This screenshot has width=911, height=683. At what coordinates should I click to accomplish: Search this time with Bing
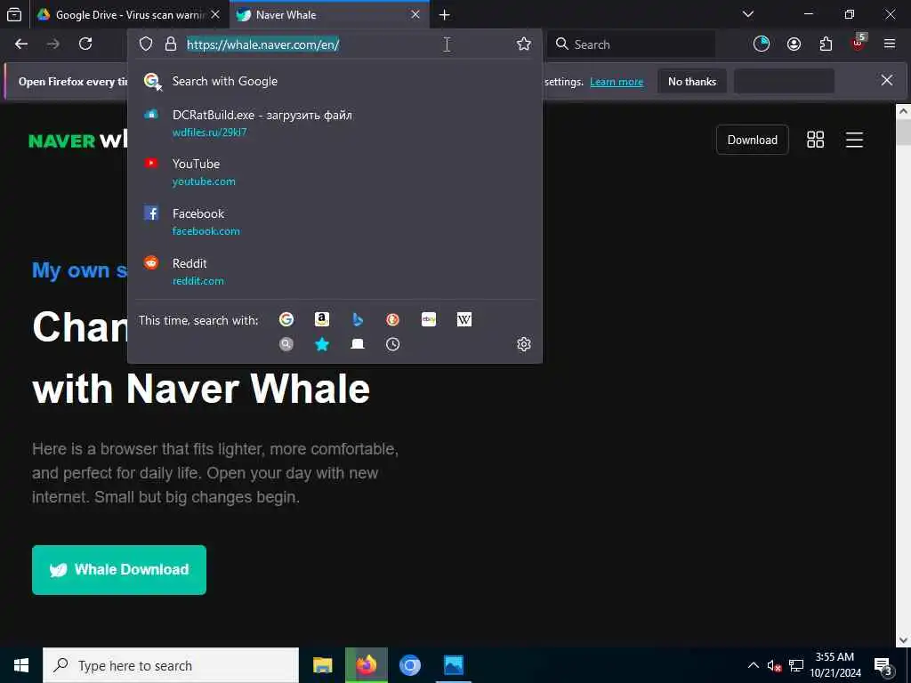(x=358, y=319)
